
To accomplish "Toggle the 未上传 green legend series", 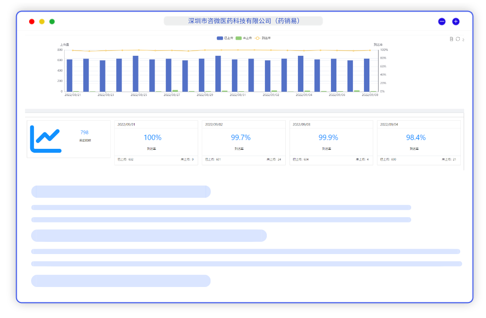I will tap(243, 38).
